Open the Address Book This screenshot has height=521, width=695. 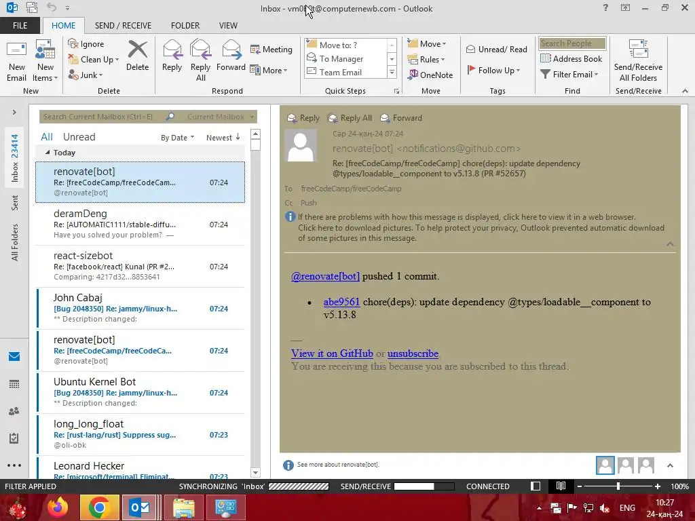click(x=571, y=58)
